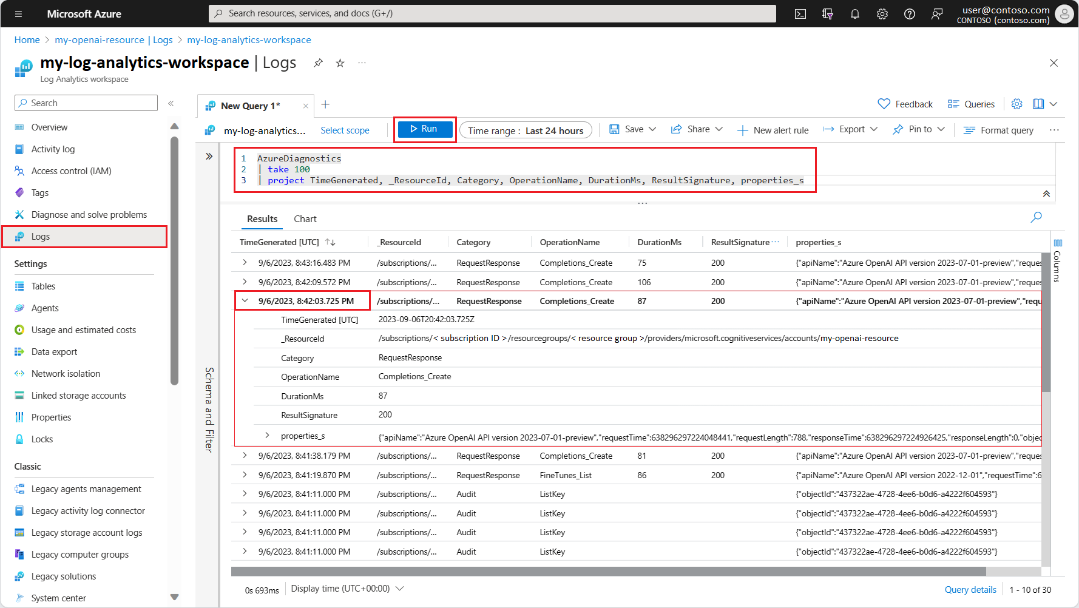
Task: Favorite this workspace with star icon
Action: (x=340, y=63)
